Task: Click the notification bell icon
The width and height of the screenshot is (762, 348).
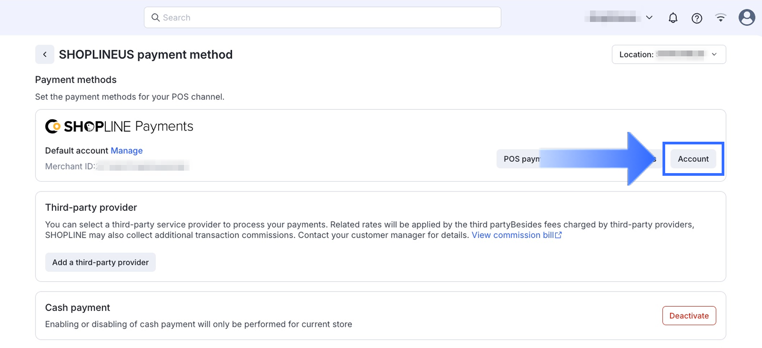Action: click(673, 18)
